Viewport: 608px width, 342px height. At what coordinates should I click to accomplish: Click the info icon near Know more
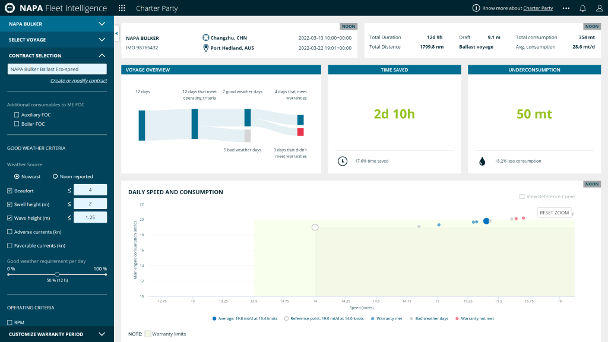pos(476,8)
